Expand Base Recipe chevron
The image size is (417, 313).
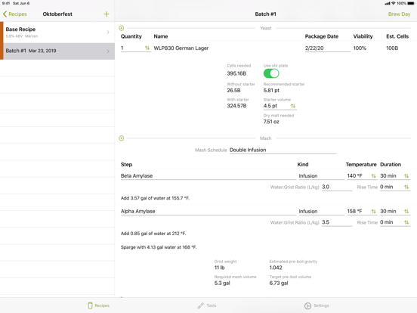pyautogui.click(x=108, y=33)
